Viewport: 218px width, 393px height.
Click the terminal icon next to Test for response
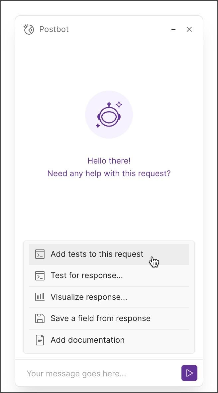pyautogui.click(x=40, y=275)
